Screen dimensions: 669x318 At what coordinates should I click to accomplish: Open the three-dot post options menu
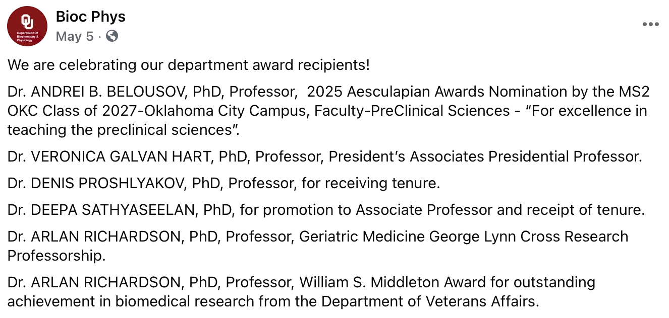650,24
